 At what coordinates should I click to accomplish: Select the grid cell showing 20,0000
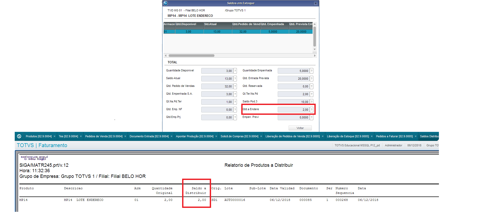tap(301, 32)
